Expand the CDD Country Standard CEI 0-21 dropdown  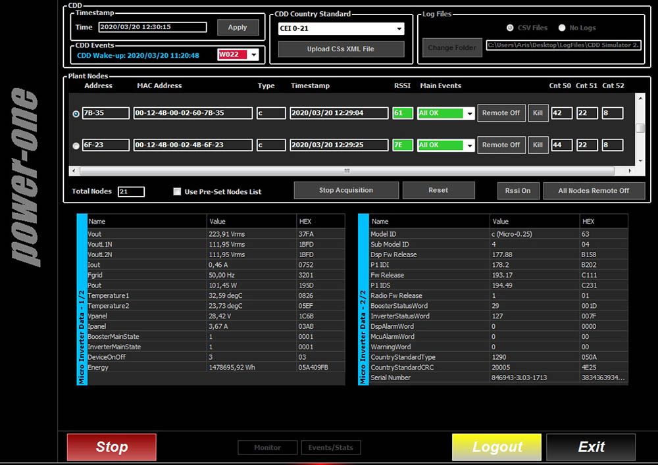(399, 28)
